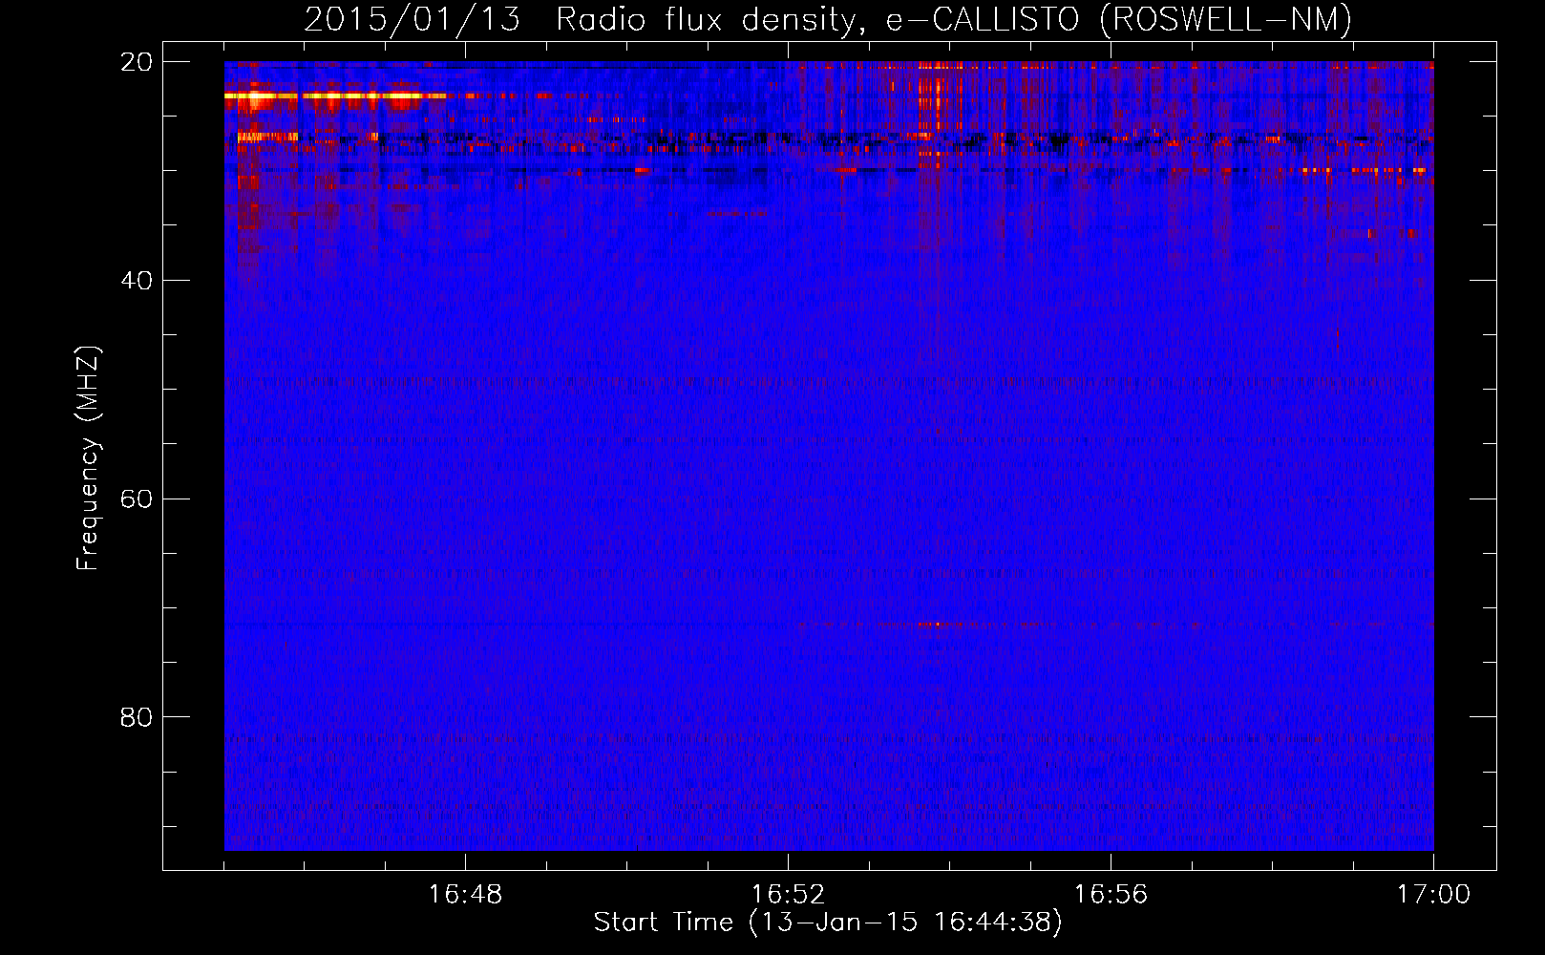Click the 16:56 time tick label
The image size is (1545, 955).
coord(1111,895)
